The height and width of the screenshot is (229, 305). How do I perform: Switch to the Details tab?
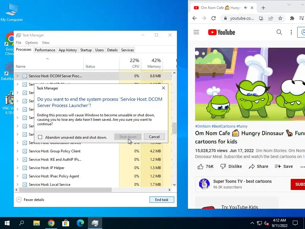pyautogui.click(x=112, y=50)
